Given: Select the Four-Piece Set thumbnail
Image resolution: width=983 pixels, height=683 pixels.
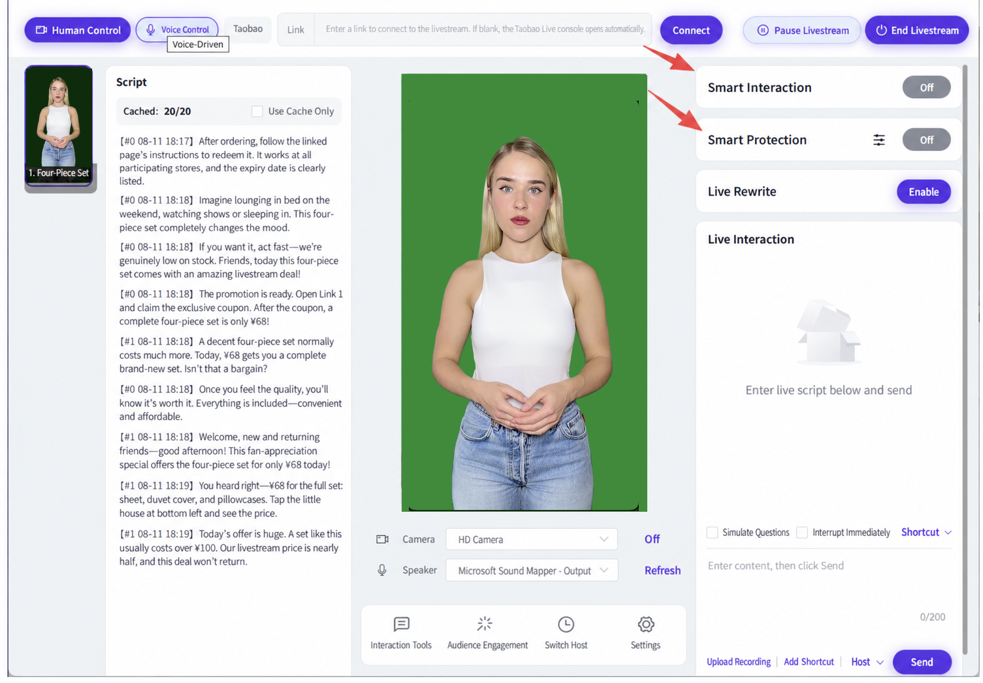Looking at the screenshot, I should point(59,125).
